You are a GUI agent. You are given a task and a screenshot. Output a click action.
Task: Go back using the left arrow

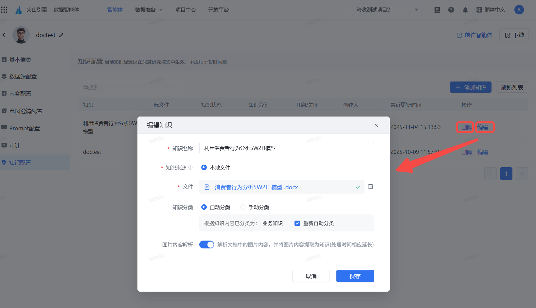[4, 35]
